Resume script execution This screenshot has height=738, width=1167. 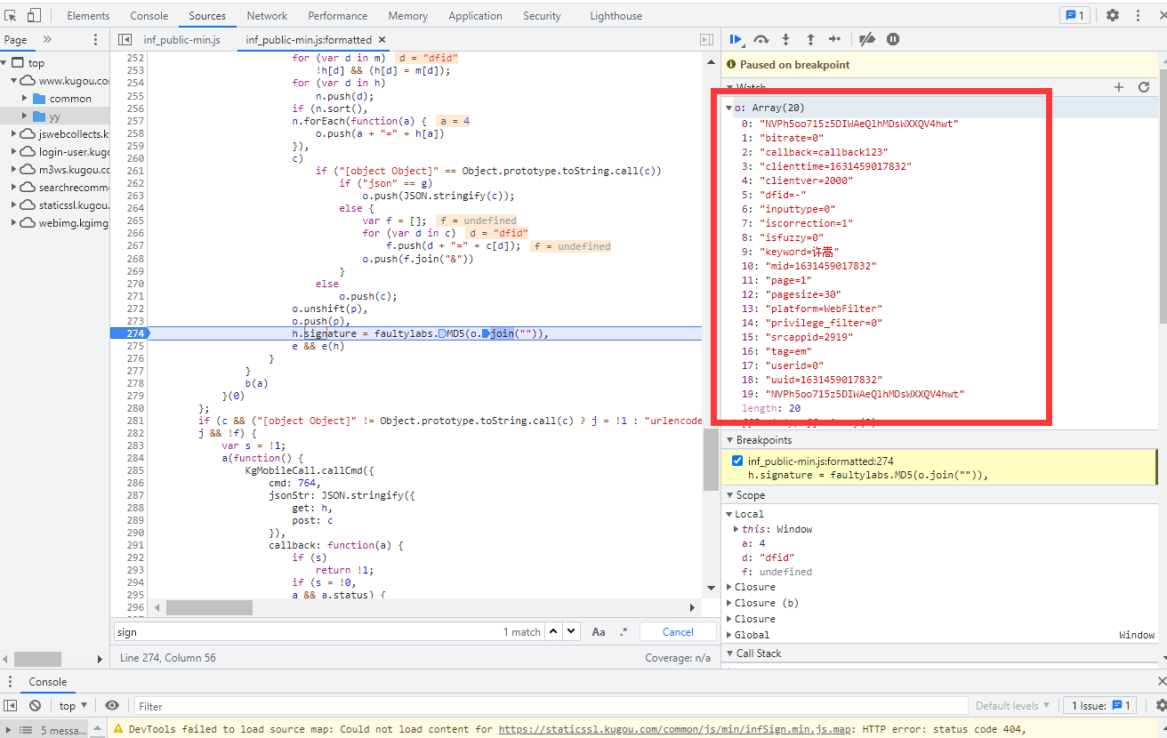tap(736, 39)
